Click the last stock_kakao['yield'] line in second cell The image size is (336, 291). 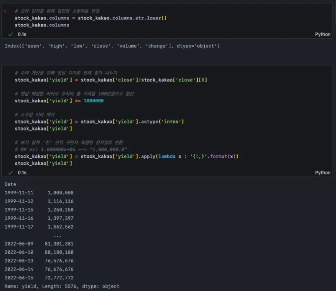pos(43,163)
